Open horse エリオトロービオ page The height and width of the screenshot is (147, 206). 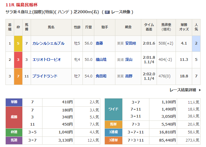[46, 60]
